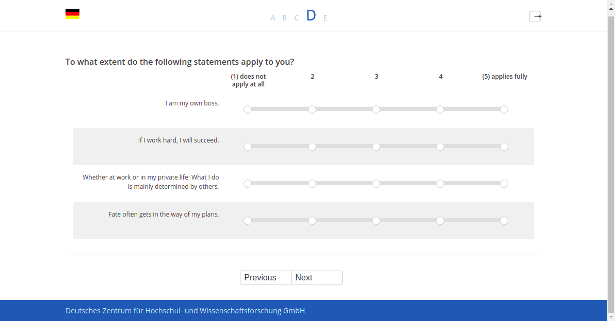Rate 'I am my own boss' as 3
Viewport: 615px width, 321px height.
pyautogui.click(x=376, y=110)
